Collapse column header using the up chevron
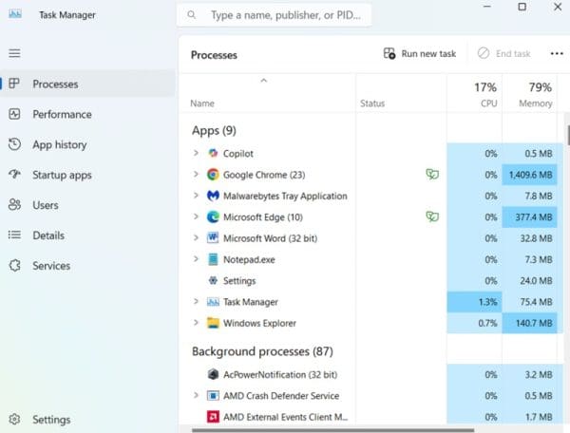This screenshot has width=570, height=433. point(264,82)
